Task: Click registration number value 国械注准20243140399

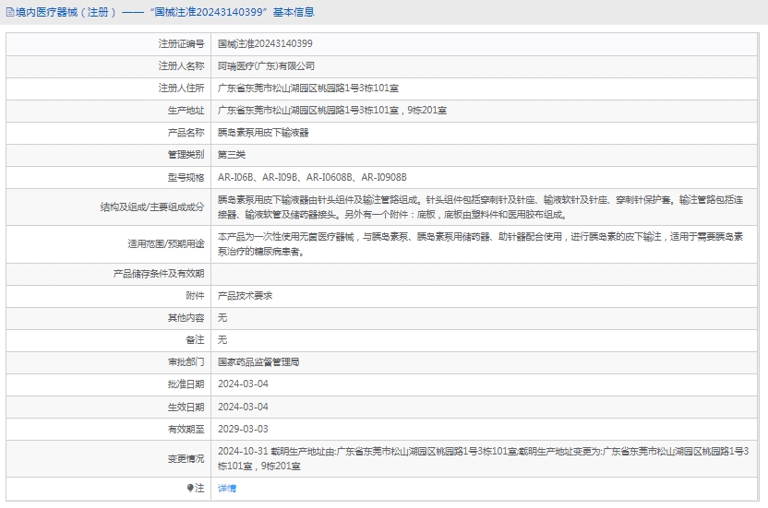Action: 265,43
